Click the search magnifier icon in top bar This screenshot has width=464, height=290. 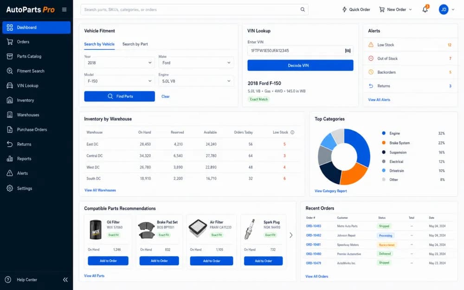pyautogui.click(x=303, y=9)
